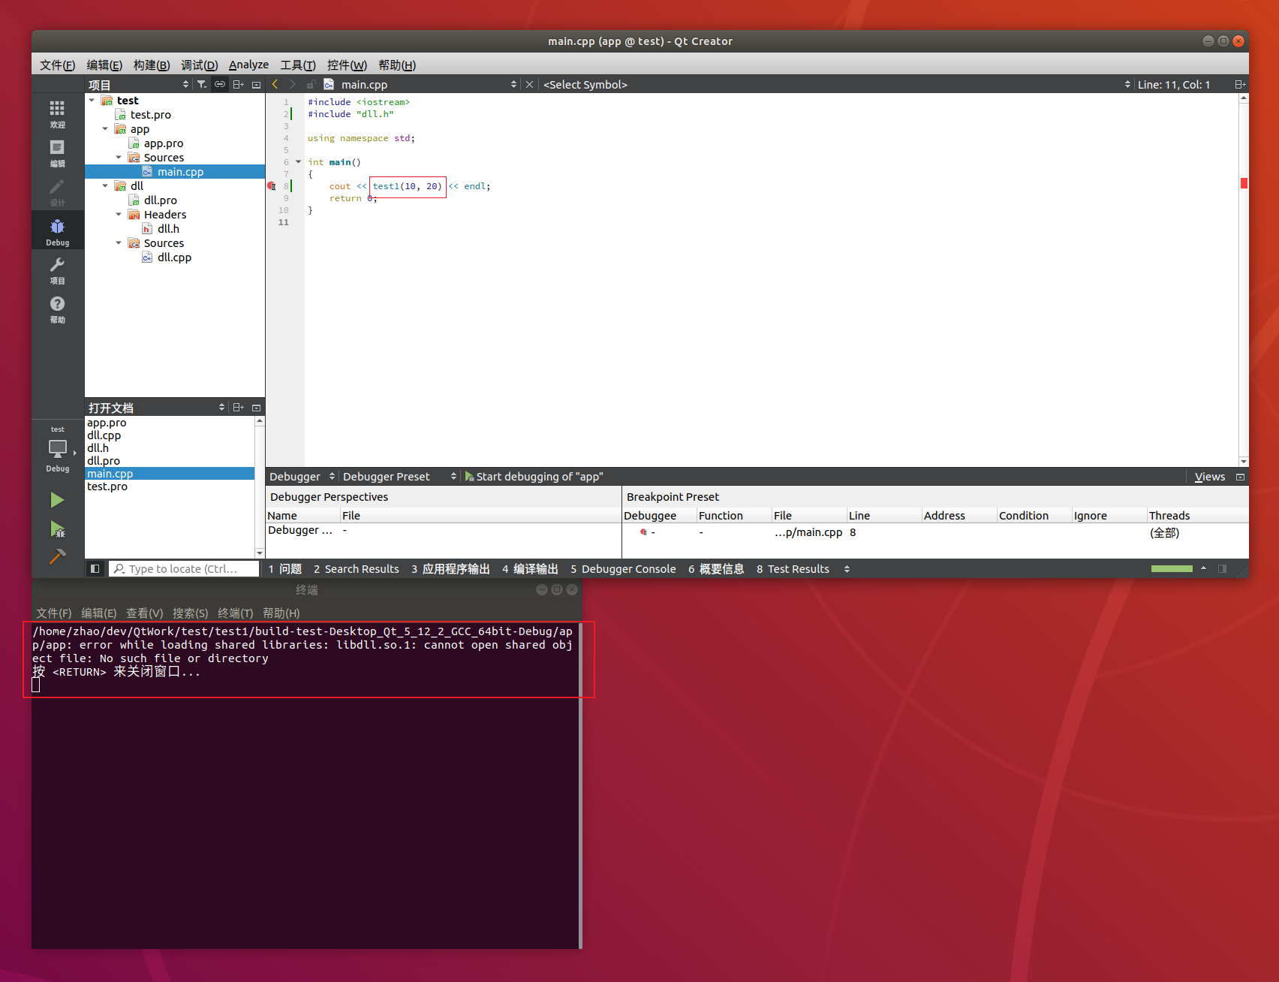
Task: Close the Views debugger pane button
Action: tap(1240, 477)
